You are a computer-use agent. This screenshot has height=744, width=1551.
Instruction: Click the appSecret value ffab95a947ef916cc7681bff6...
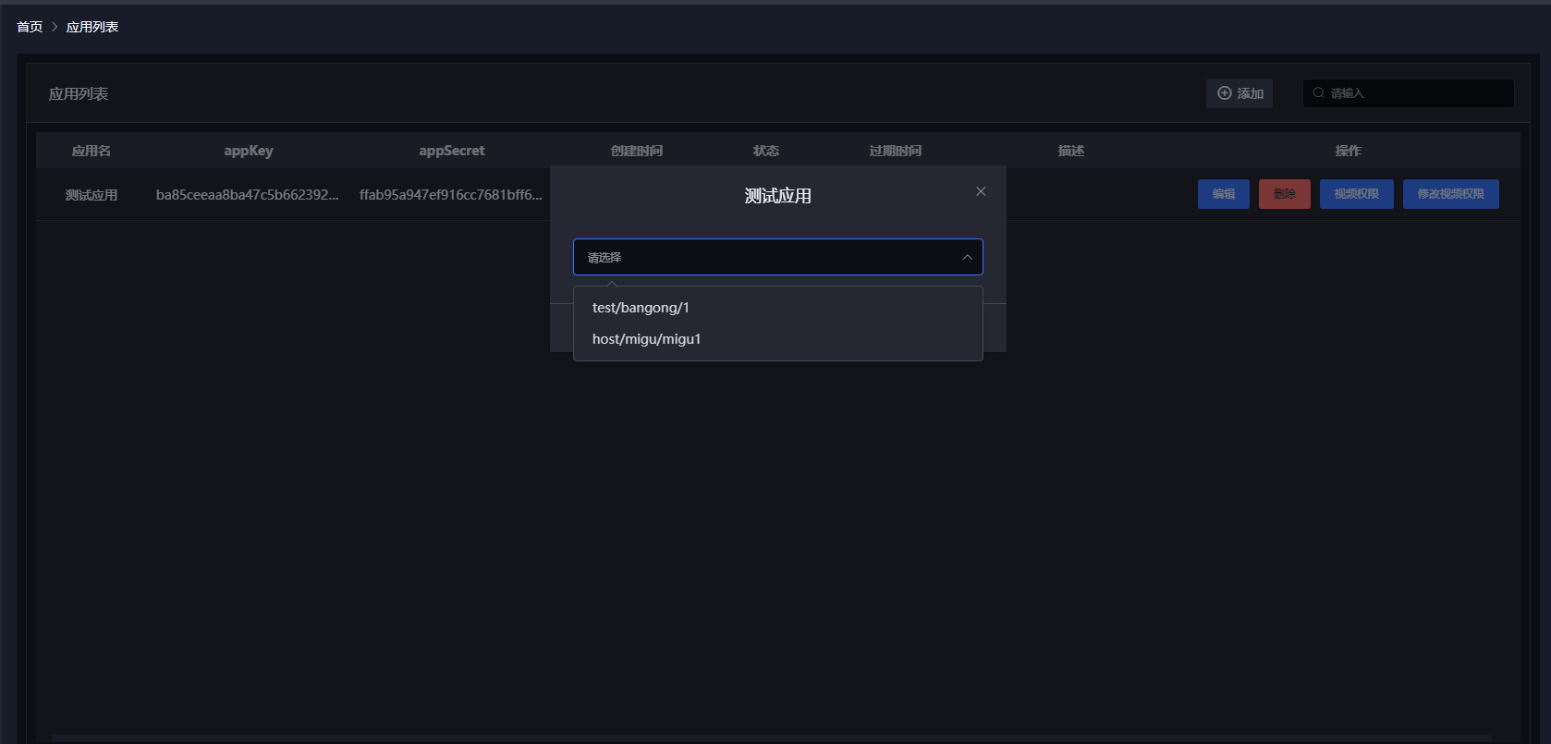point(451,195)
